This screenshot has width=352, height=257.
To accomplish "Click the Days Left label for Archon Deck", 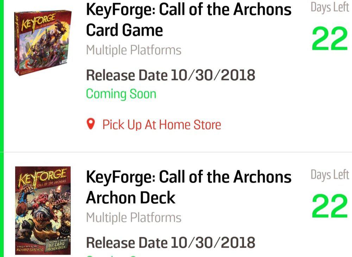I will coord(329,175).
